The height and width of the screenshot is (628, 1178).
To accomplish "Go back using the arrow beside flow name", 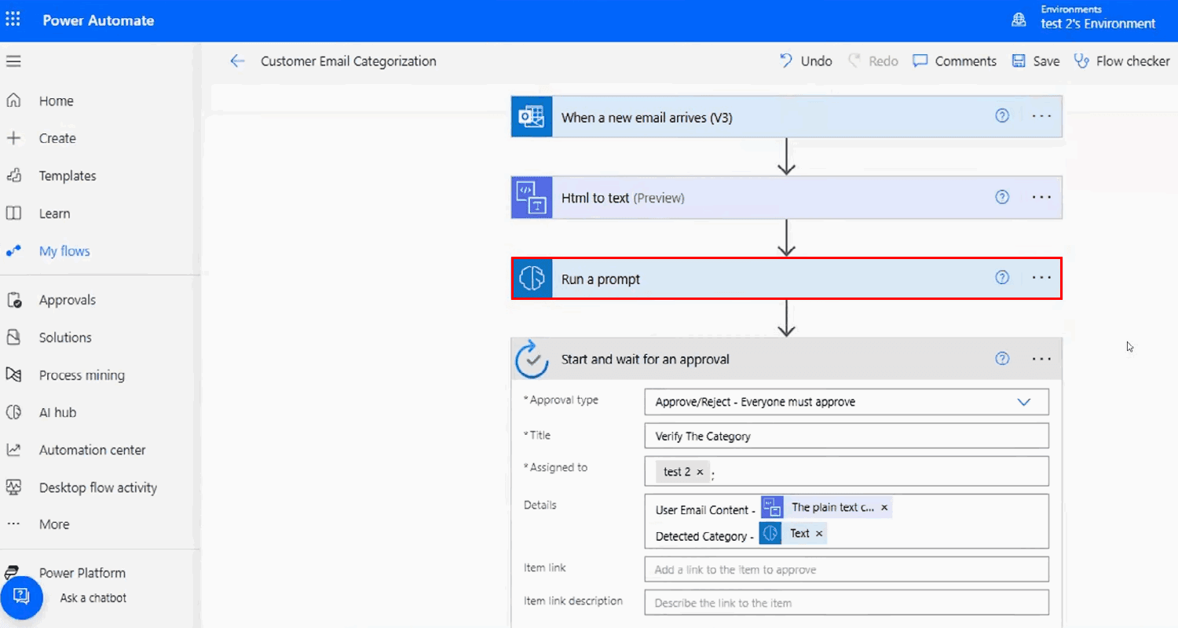I will coord(237,61).
